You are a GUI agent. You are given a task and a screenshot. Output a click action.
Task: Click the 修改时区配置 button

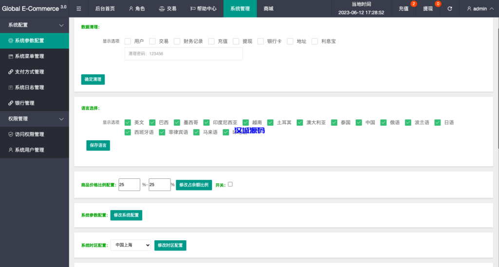(x=170, y=246)
